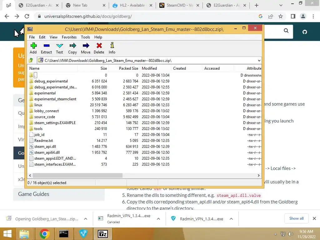Select the linux folder
320x240 pixels.
pyautogui.click(x=38, y=105)
